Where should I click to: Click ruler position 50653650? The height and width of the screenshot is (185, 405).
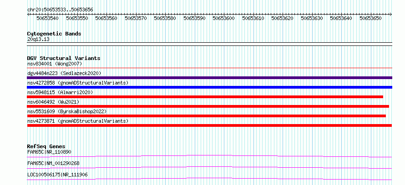click(371, 18)
